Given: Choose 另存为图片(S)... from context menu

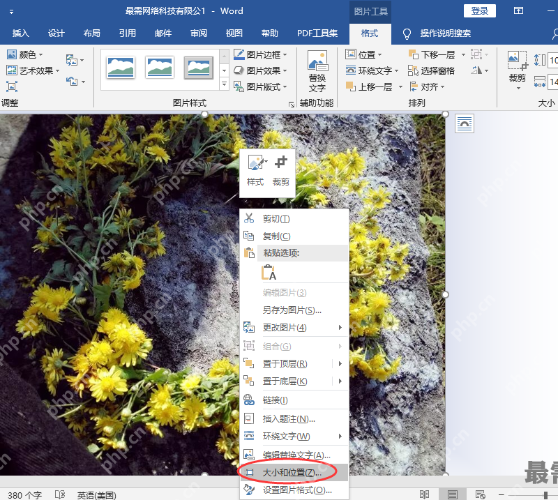Looking at the screenshot, I should tap(294, 310).
